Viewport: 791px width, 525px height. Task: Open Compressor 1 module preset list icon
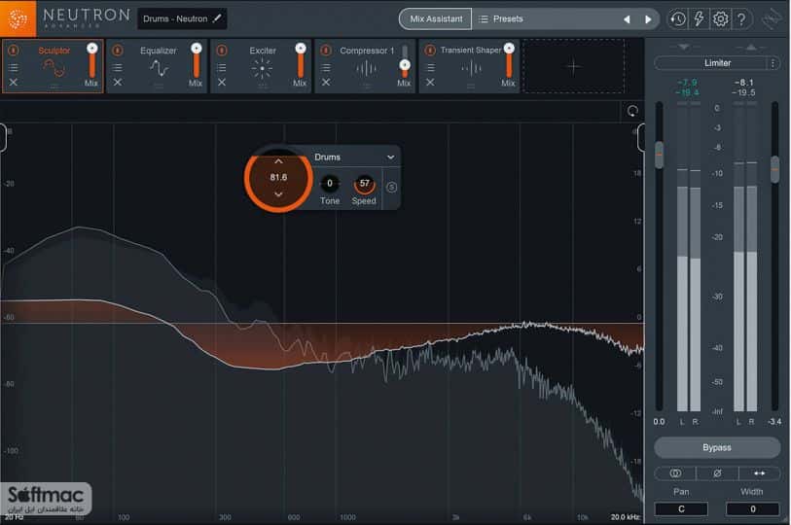(x=326, y=67)
